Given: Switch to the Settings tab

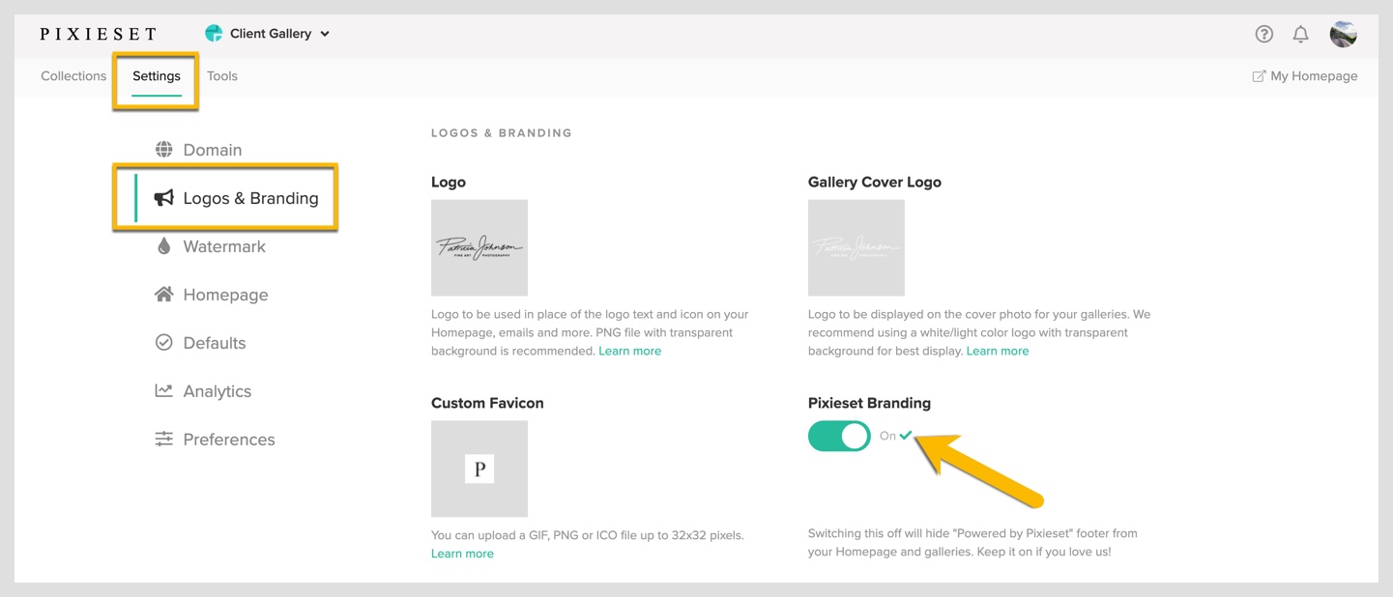Looking at the screenshot, I should coord(157,76).
